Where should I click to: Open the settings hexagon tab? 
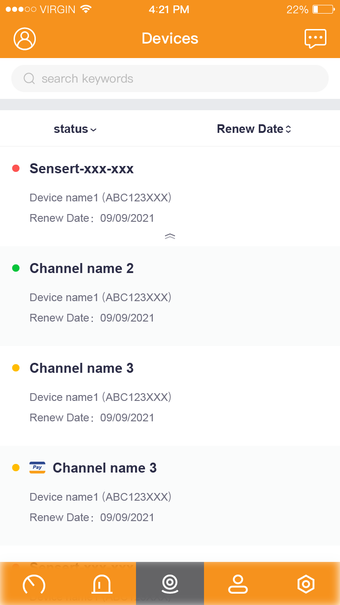click(x=306, y=584)
